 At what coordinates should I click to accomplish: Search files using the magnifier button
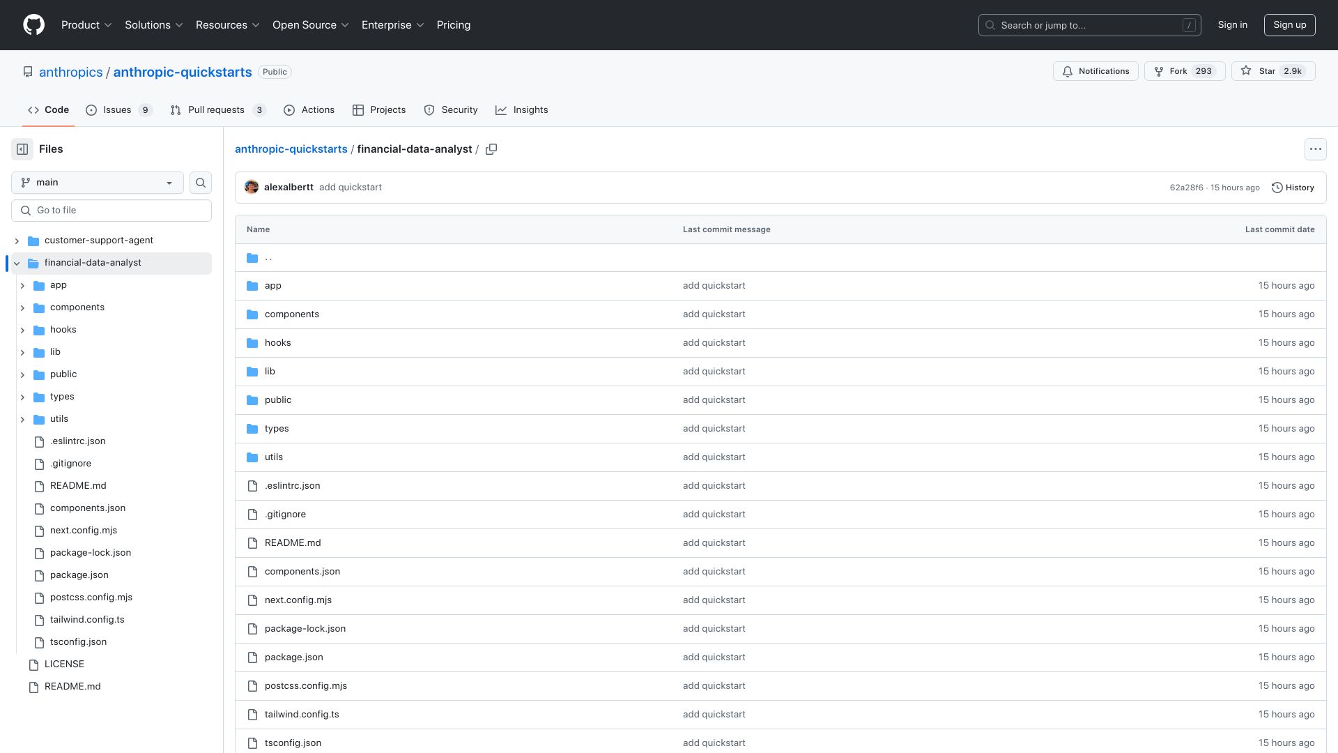click(x=201, y=183)
